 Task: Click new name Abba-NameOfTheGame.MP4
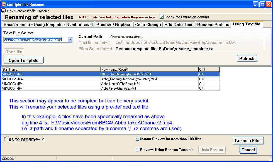[x=121, y=84]
